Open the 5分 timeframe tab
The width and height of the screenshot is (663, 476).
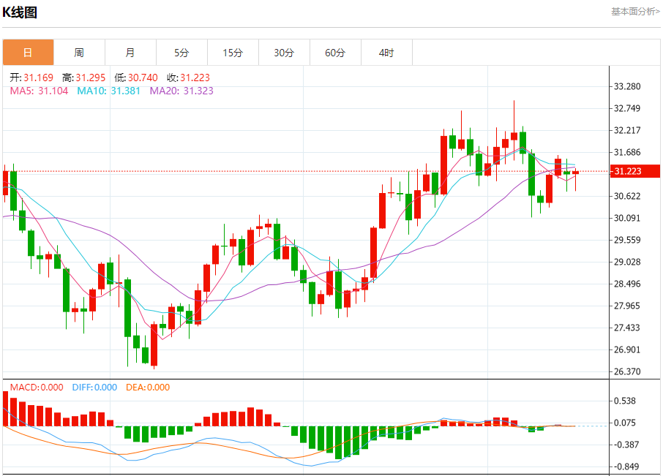(x=181, y=53)
